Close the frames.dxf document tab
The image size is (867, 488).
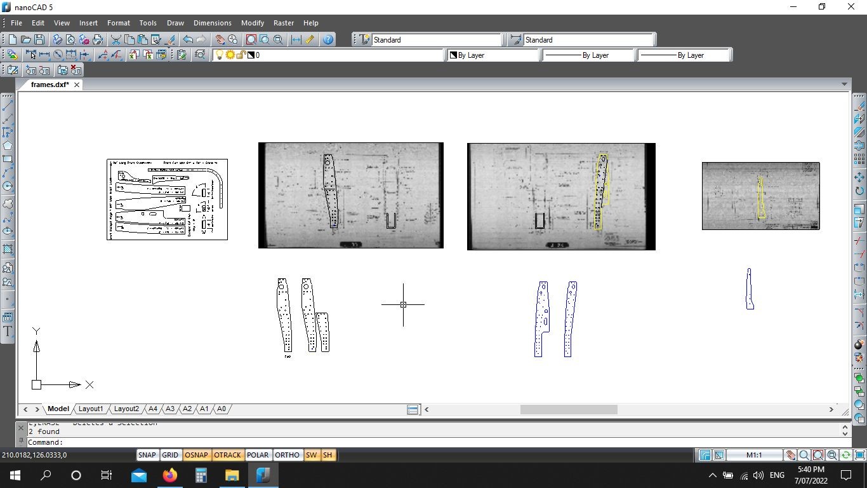(x=77, y=85)
